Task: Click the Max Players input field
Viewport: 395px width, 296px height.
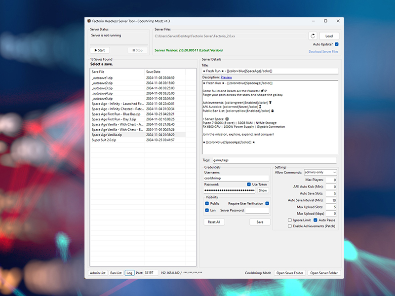Action: [331, 180]
